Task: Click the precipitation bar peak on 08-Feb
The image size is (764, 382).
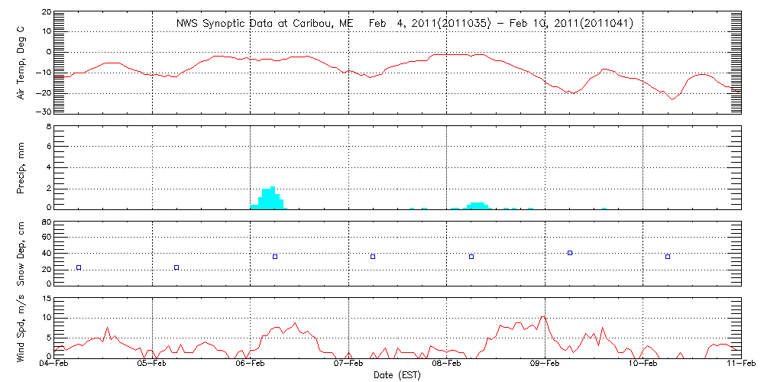Action: coord(477,205)
